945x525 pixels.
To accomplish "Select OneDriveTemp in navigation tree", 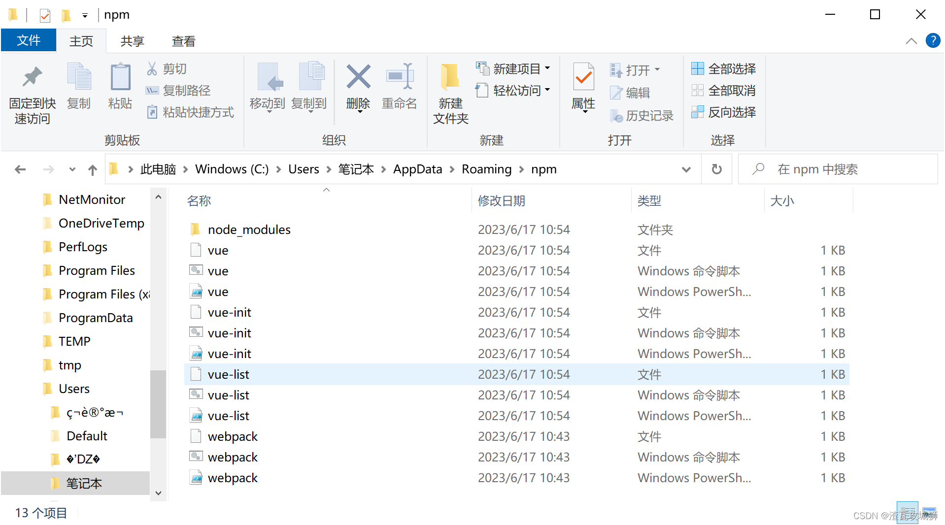I will pos(101,224).
